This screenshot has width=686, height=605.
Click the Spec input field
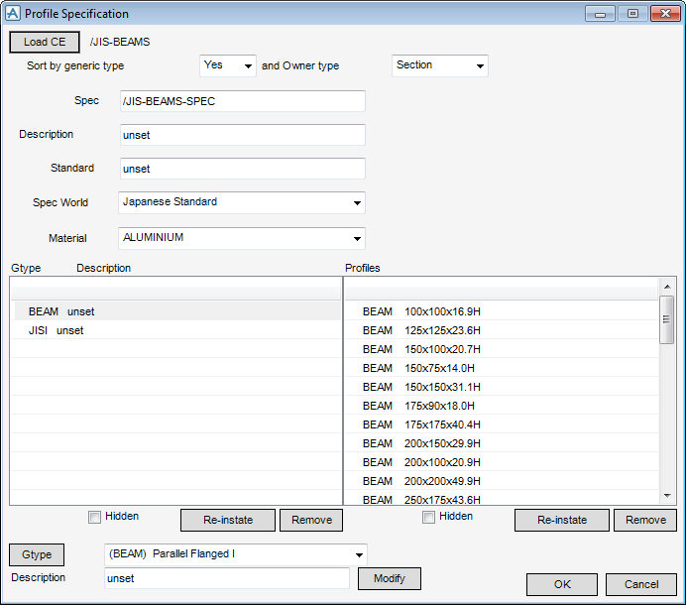242,101
